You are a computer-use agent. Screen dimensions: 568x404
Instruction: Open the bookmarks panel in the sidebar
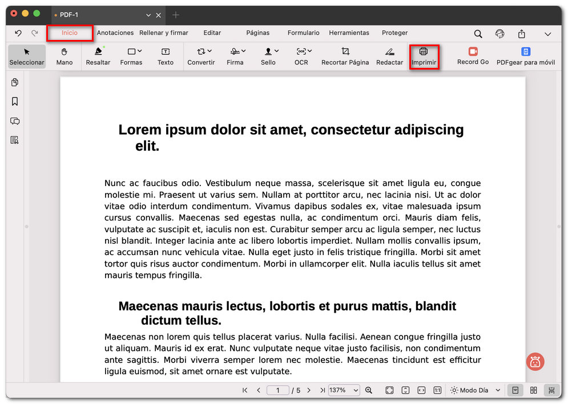(15, 101)
